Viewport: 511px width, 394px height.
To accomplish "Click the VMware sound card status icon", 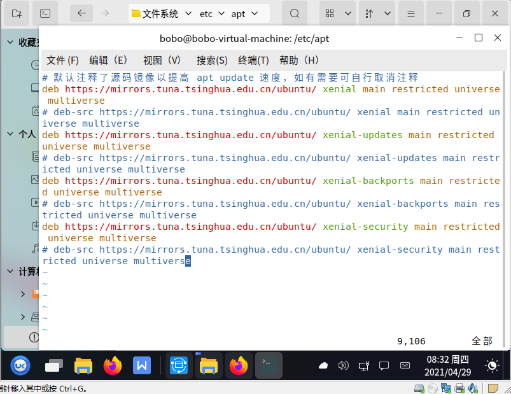I will [473, 388].
